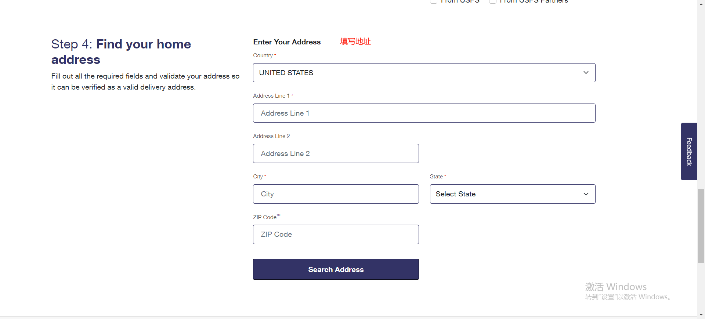Click the scrollbar down arrow
Screen dimensions: 705x319
click(701, 315)
